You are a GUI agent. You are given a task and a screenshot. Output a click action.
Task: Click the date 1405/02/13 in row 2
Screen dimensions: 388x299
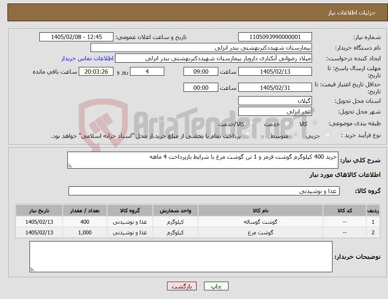39,232
